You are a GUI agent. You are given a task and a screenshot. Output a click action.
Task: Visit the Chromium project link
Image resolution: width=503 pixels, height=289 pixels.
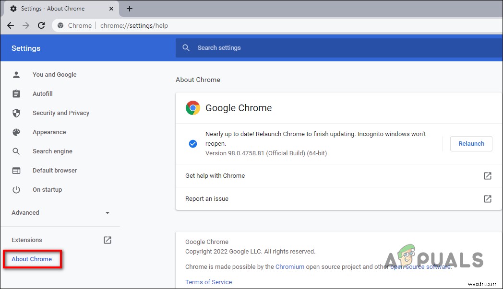tap(289, 266)
